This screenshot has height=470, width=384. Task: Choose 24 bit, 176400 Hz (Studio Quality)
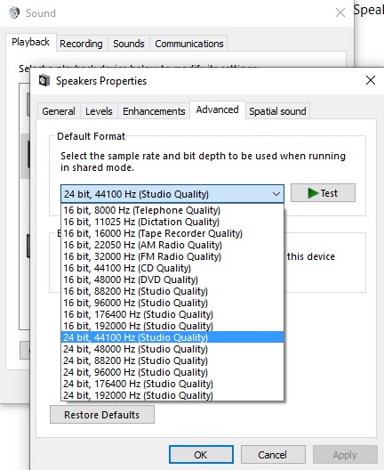click(172, 384)
